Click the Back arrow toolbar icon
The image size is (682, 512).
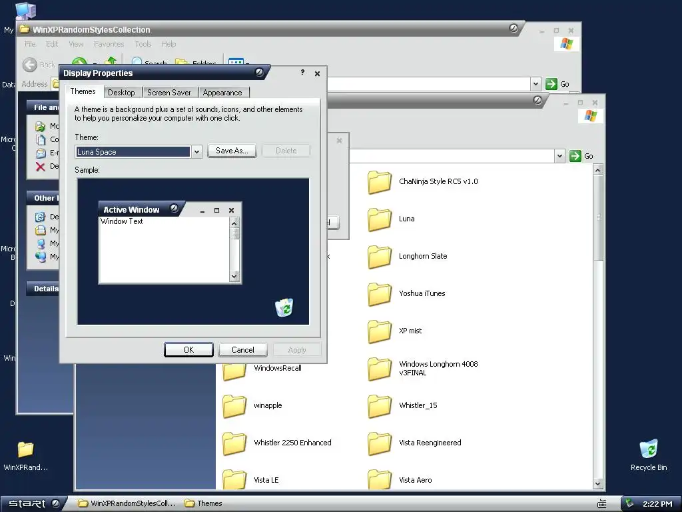(29, 65)
